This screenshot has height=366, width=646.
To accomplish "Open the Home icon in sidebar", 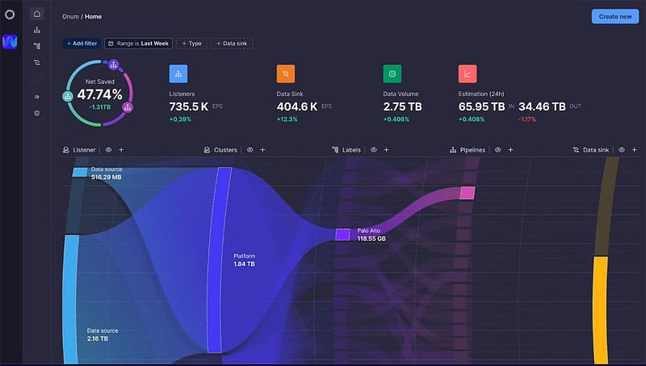I will [36, 15].
